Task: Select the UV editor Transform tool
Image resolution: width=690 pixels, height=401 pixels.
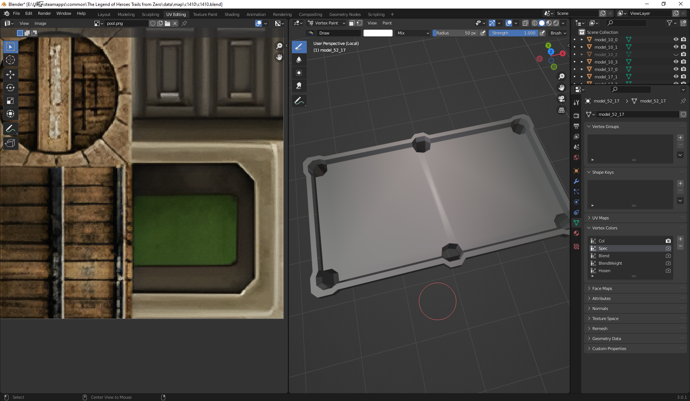Action: click(10, 114)
